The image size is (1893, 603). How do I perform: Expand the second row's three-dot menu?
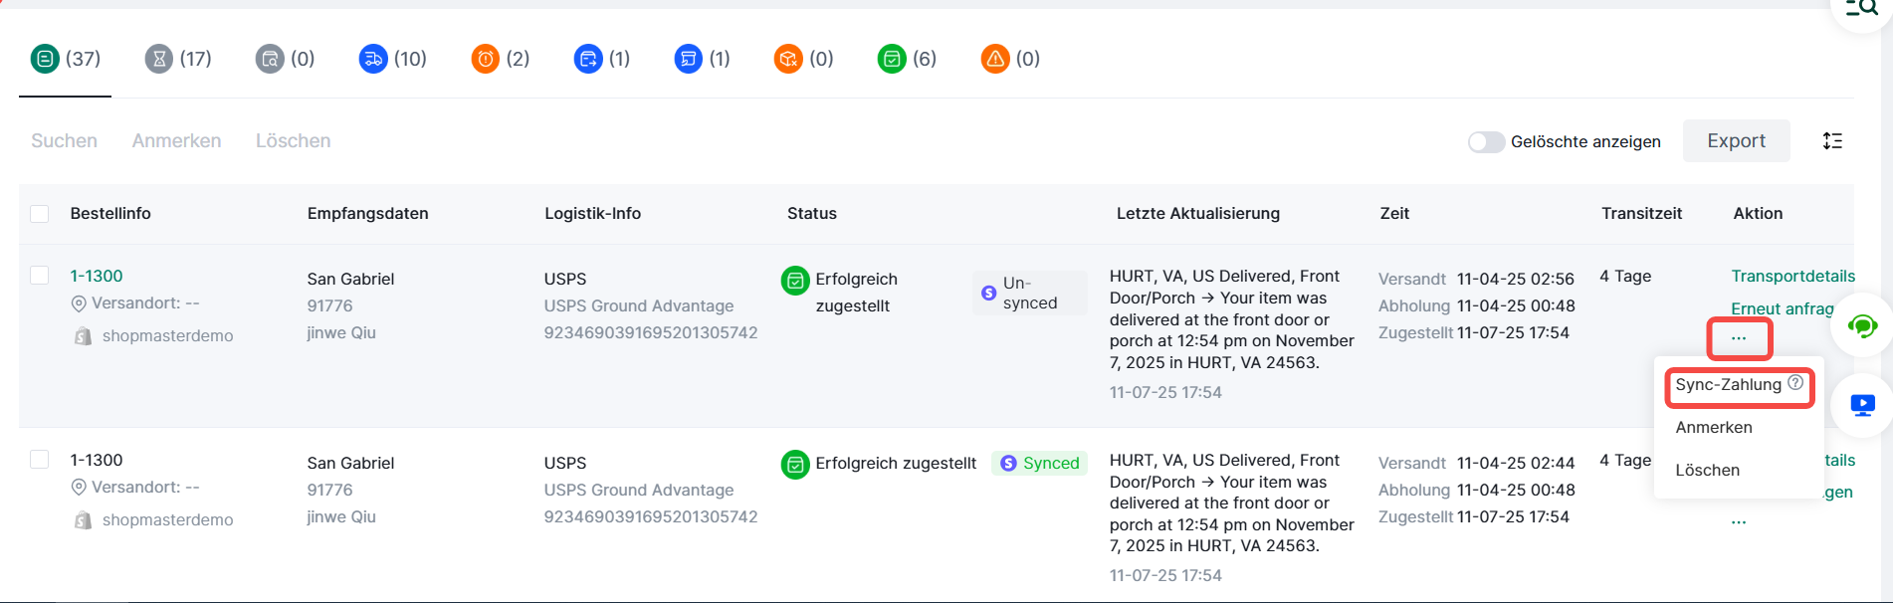1739,522
